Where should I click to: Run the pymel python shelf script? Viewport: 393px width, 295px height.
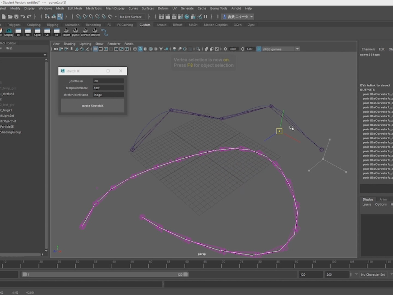(x=76, y=32)
